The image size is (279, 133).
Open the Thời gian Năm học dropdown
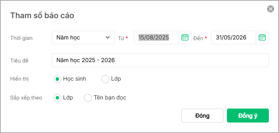(83, 37)
